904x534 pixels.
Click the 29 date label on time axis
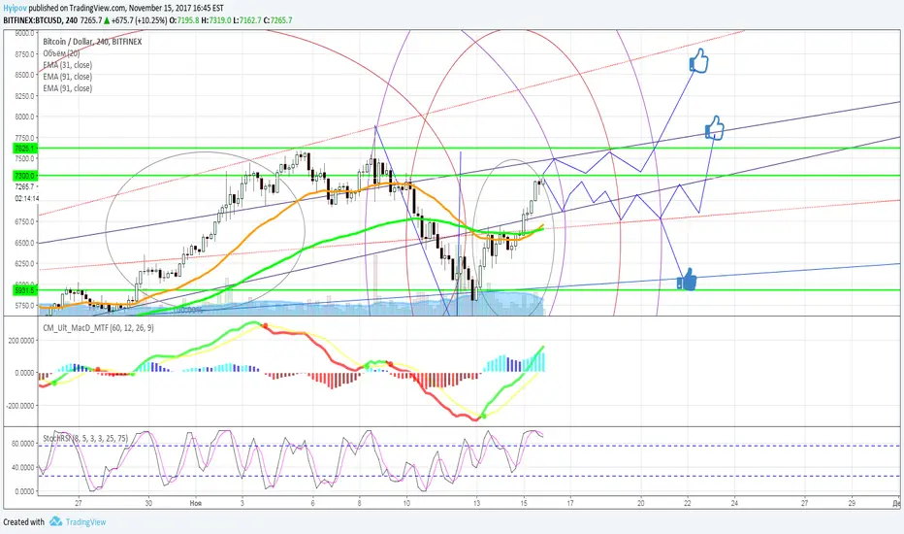pos(852,503)
